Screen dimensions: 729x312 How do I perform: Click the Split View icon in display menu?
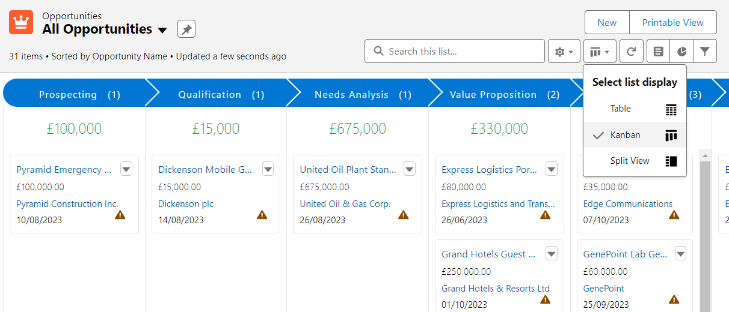point(671,161)
